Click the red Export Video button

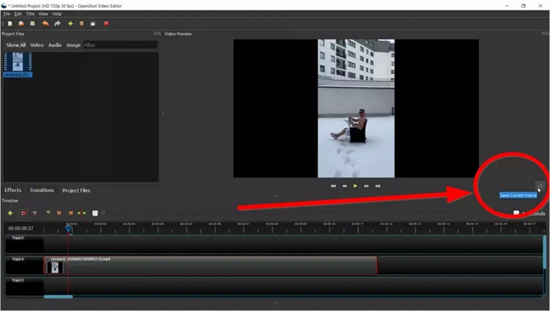coord(106,23)
